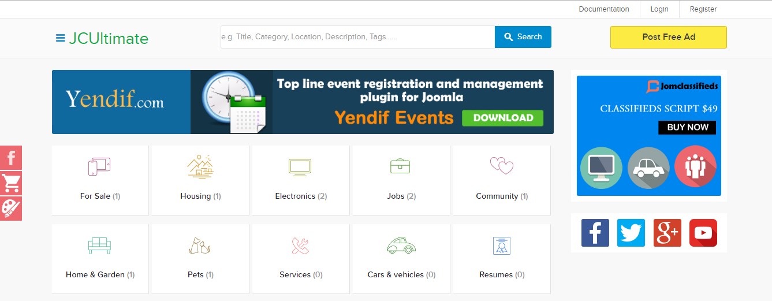The width and height of the screenshot is (772, 301).
Task: Click the Pets cat and dog icon
Action: 200,245
